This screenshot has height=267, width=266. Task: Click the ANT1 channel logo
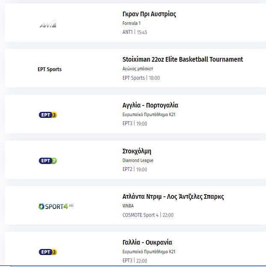(x=48, y=24)
